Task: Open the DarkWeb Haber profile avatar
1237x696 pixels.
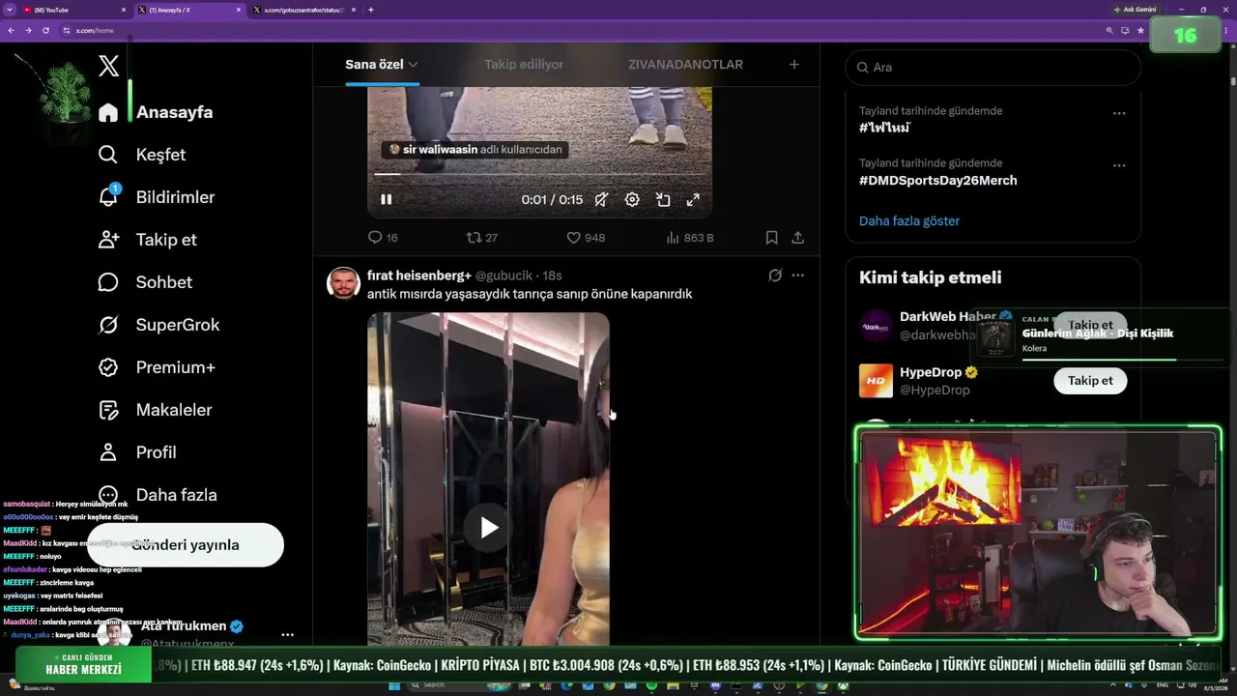Action: (876, 326)
